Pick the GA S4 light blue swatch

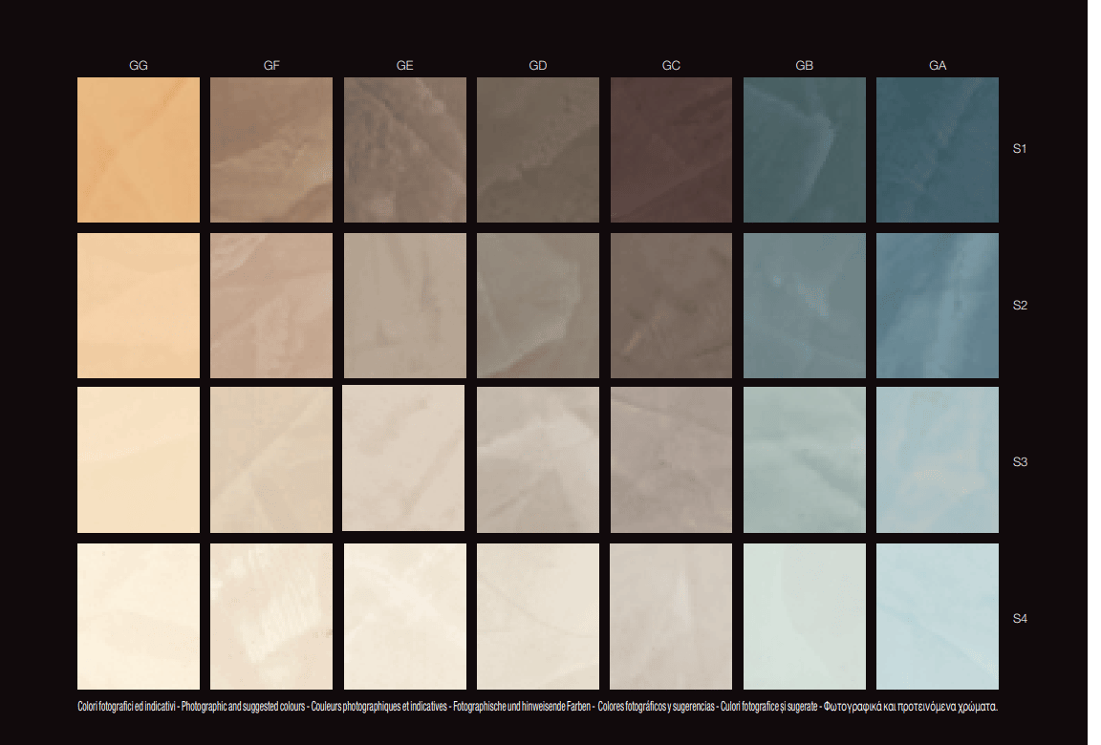[x=937, y=616]
